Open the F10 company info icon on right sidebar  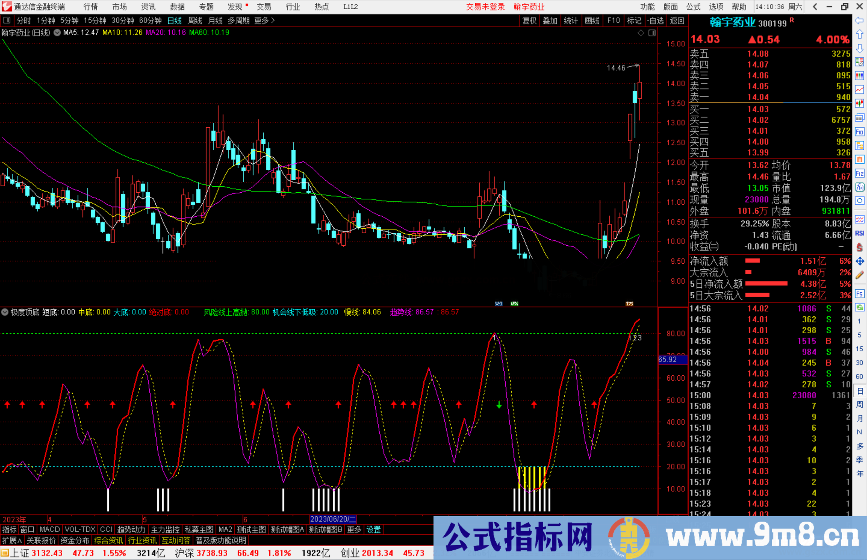[x=860, y=131]
